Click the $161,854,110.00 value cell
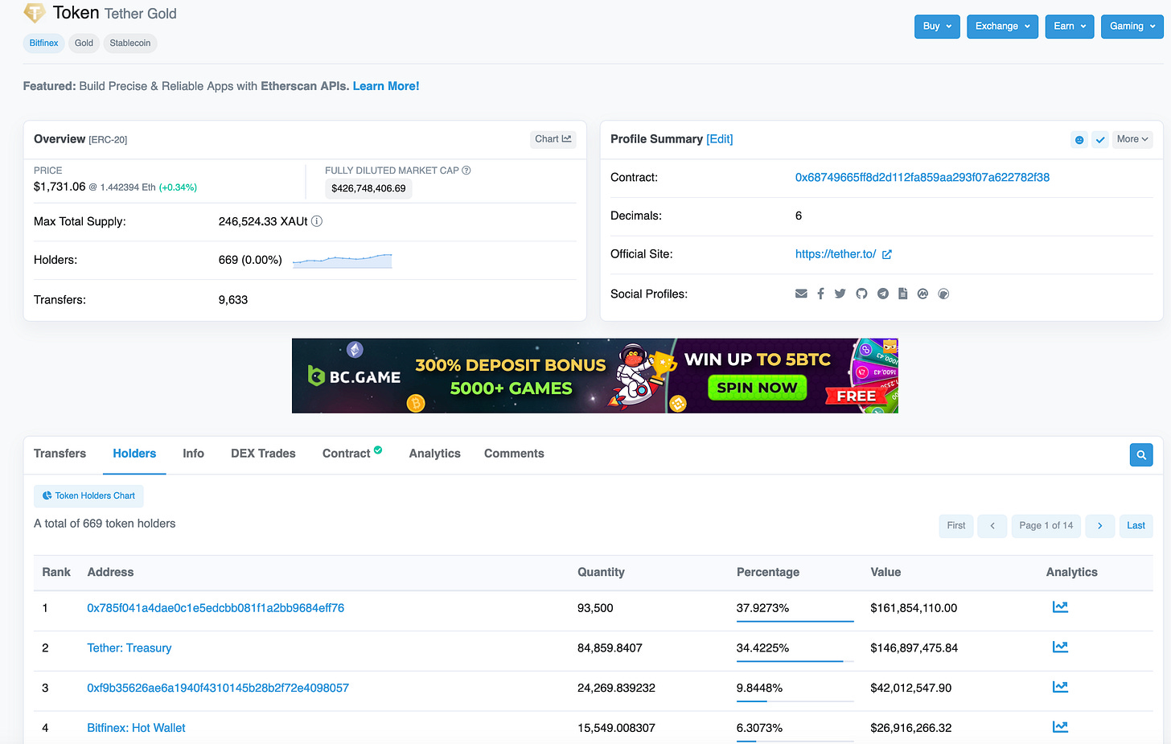Image resolution: width=1171 pixels, height=744 pixels. coord(914,608)
